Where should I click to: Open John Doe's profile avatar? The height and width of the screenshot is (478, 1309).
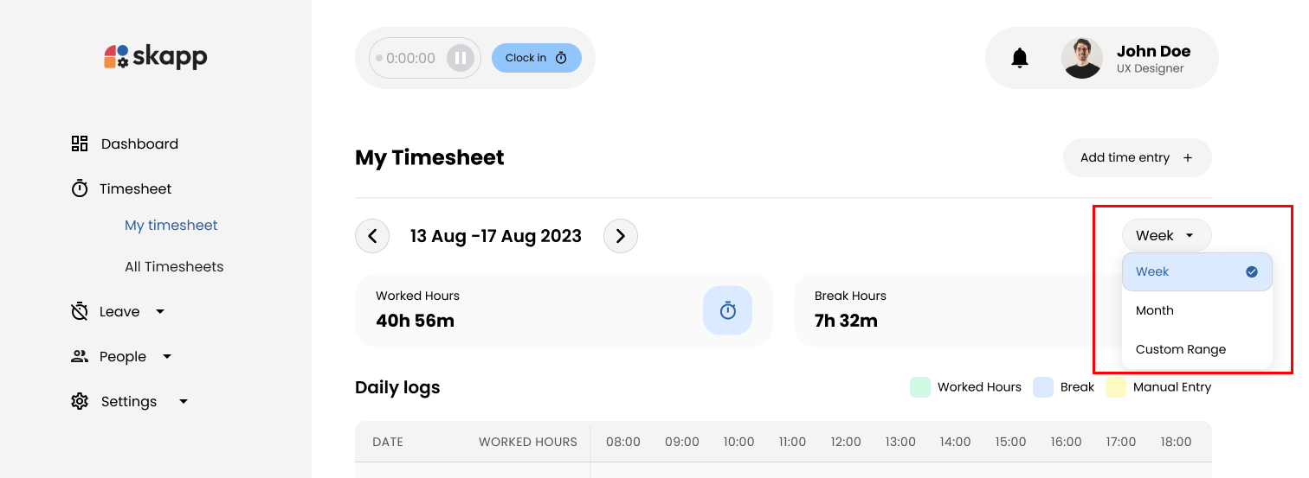(x=1082, y=58)
